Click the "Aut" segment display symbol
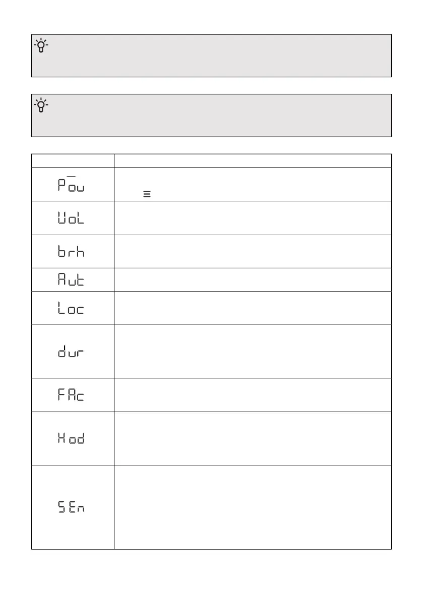Image resolution: width=423 pixels, height=601 pixels. [71, 280]
